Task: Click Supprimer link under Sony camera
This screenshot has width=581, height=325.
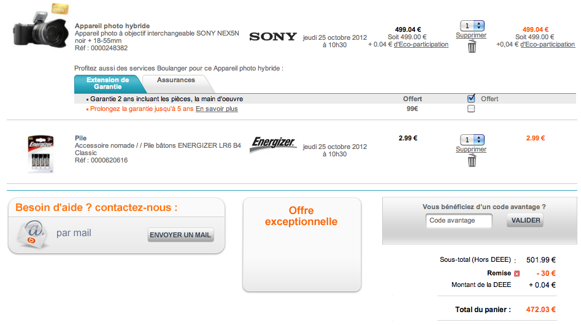Action: (x=471, y=36)
